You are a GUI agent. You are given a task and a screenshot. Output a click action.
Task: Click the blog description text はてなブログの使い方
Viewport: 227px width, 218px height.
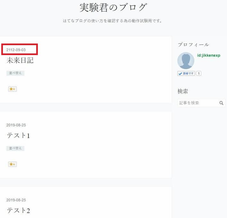click(x=112, y=21)
